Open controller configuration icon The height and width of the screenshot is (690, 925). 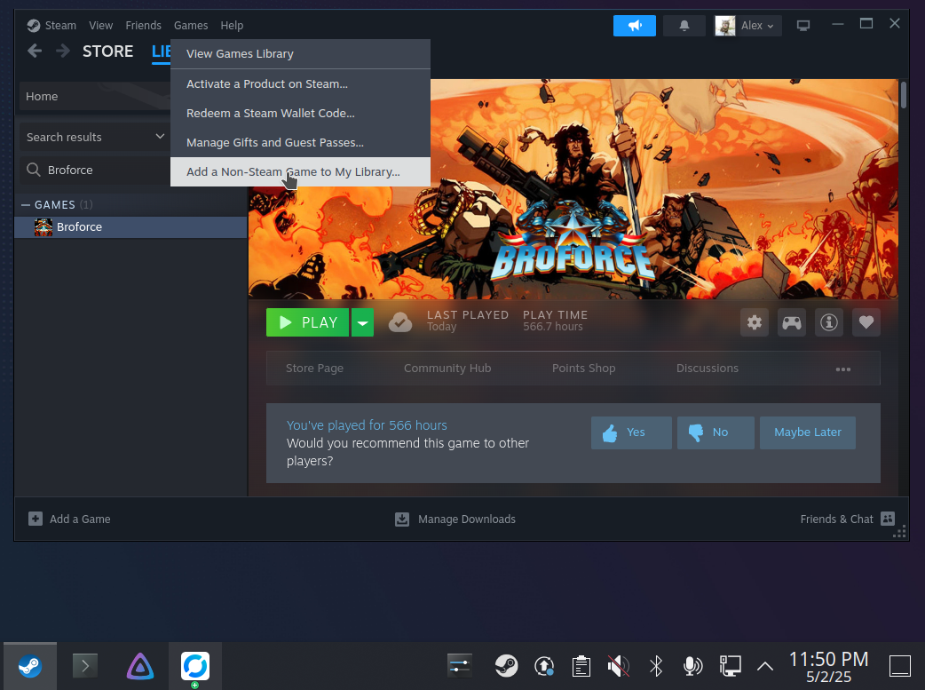(792, 322)
